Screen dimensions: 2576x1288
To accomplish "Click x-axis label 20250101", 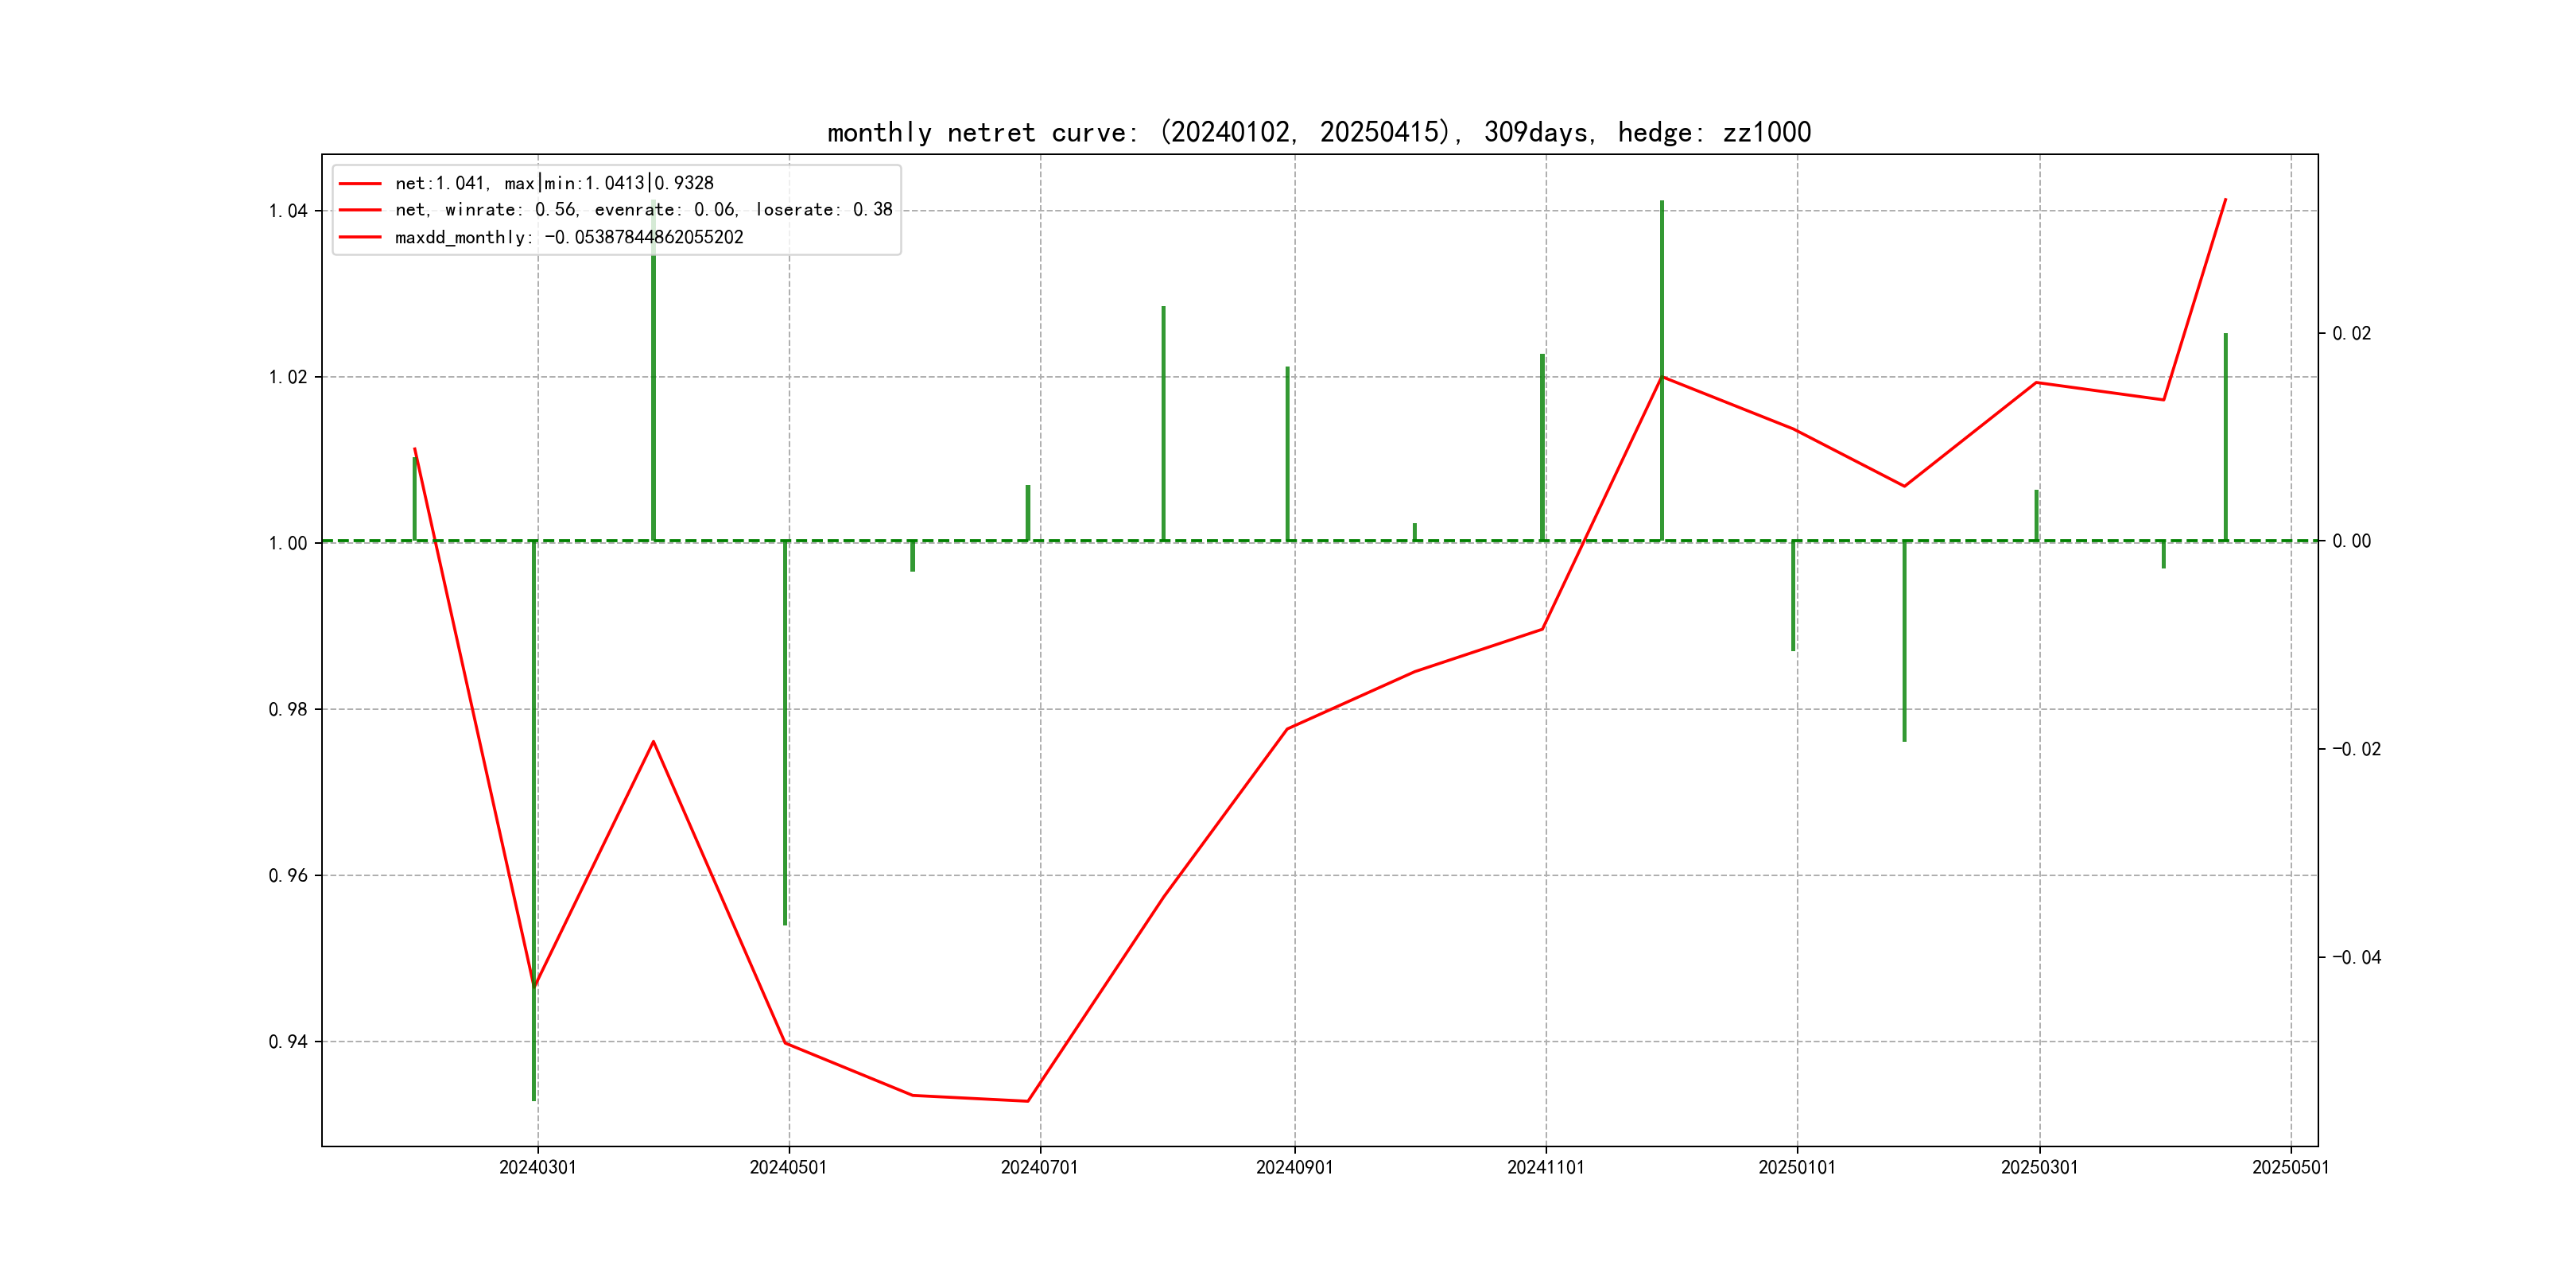I will click(1796, 1168).
